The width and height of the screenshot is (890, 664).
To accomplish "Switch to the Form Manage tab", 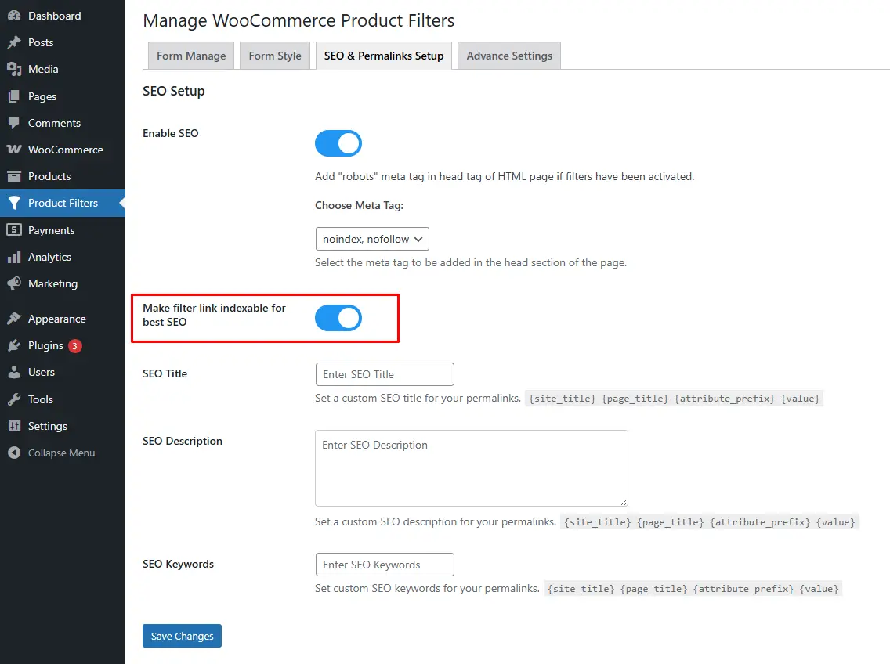I will click(191, 56).
